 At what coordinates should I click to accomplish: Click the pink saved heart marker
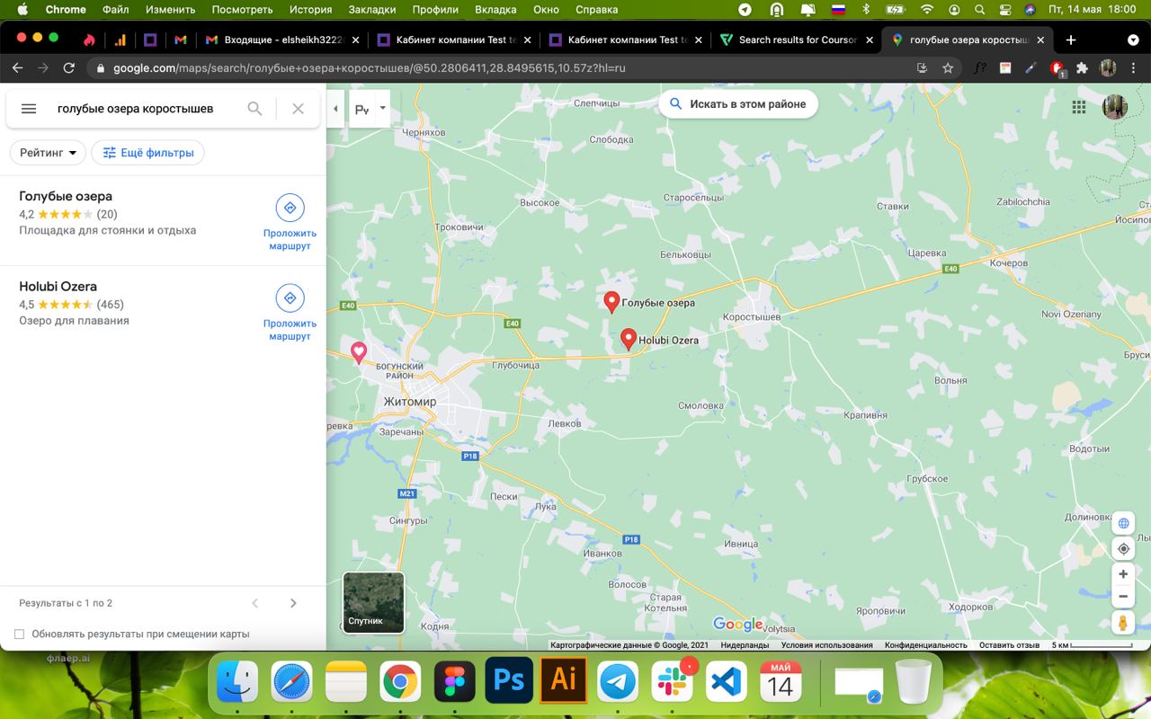click(x=359, y=352)
